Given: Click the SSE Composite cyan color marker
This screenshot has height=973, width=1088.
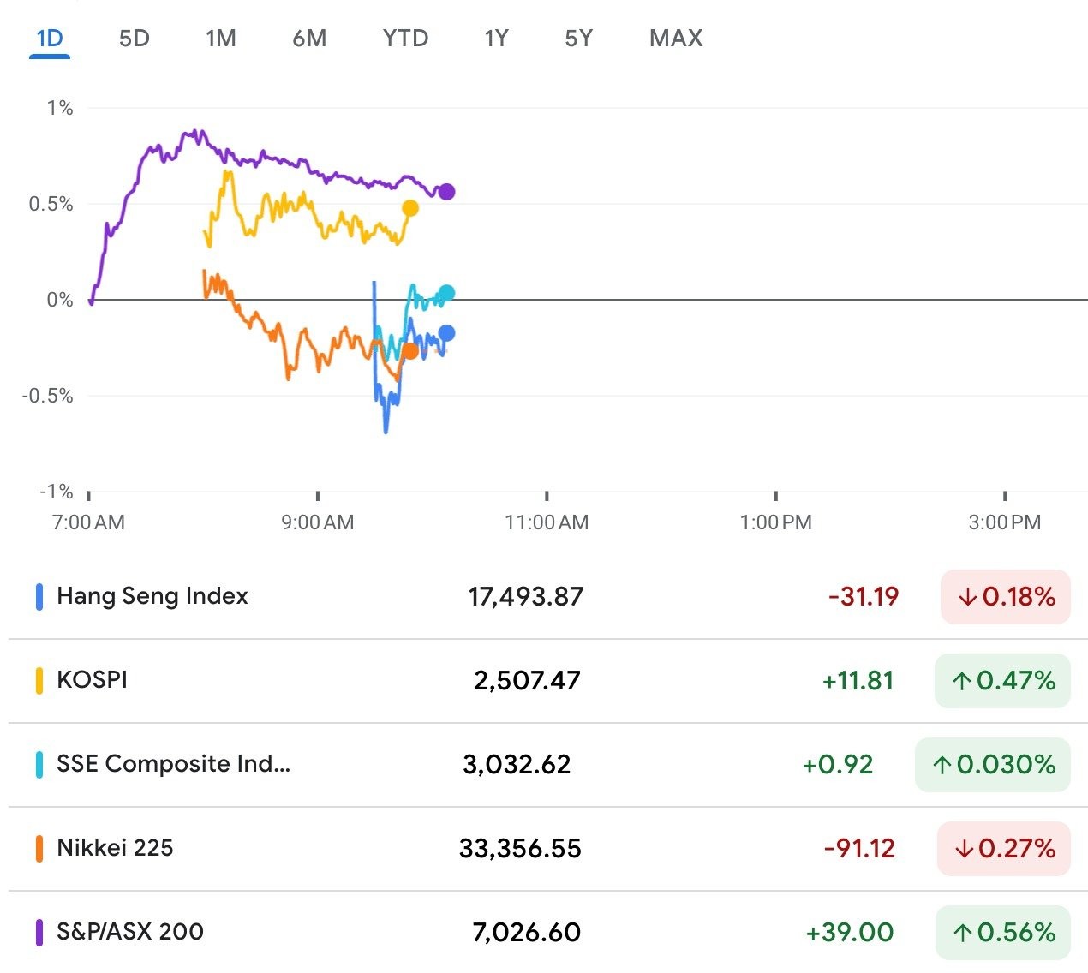Looking at the screenshot, I should 39,765.
